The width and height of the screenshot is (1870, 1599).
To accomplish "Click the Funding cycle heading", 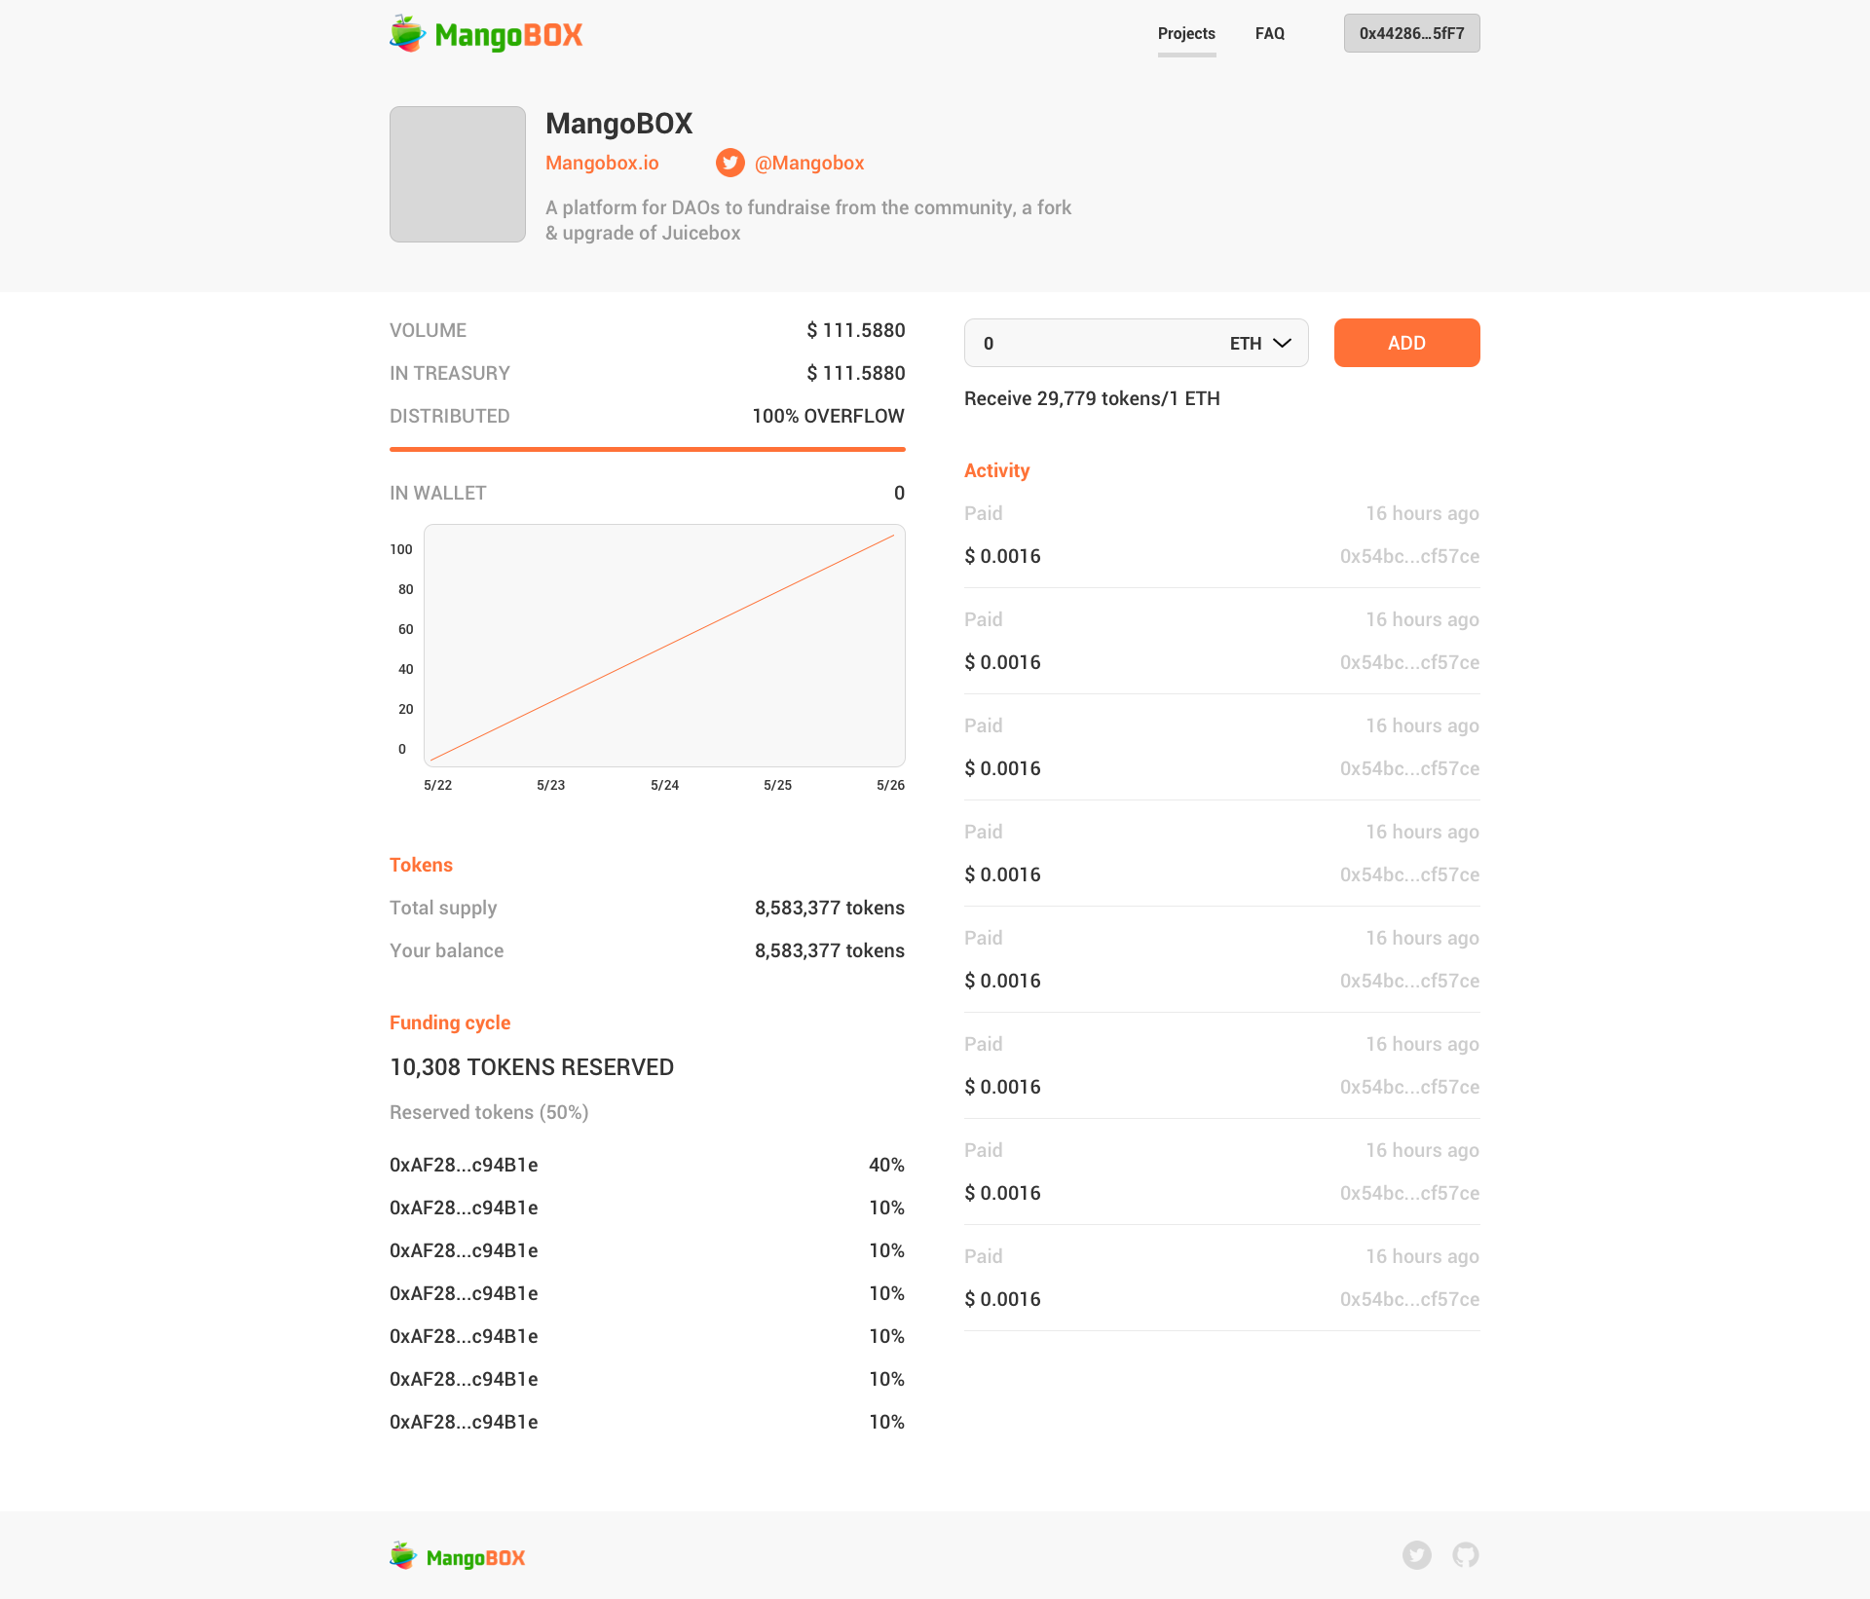I will click(449, 1023).
